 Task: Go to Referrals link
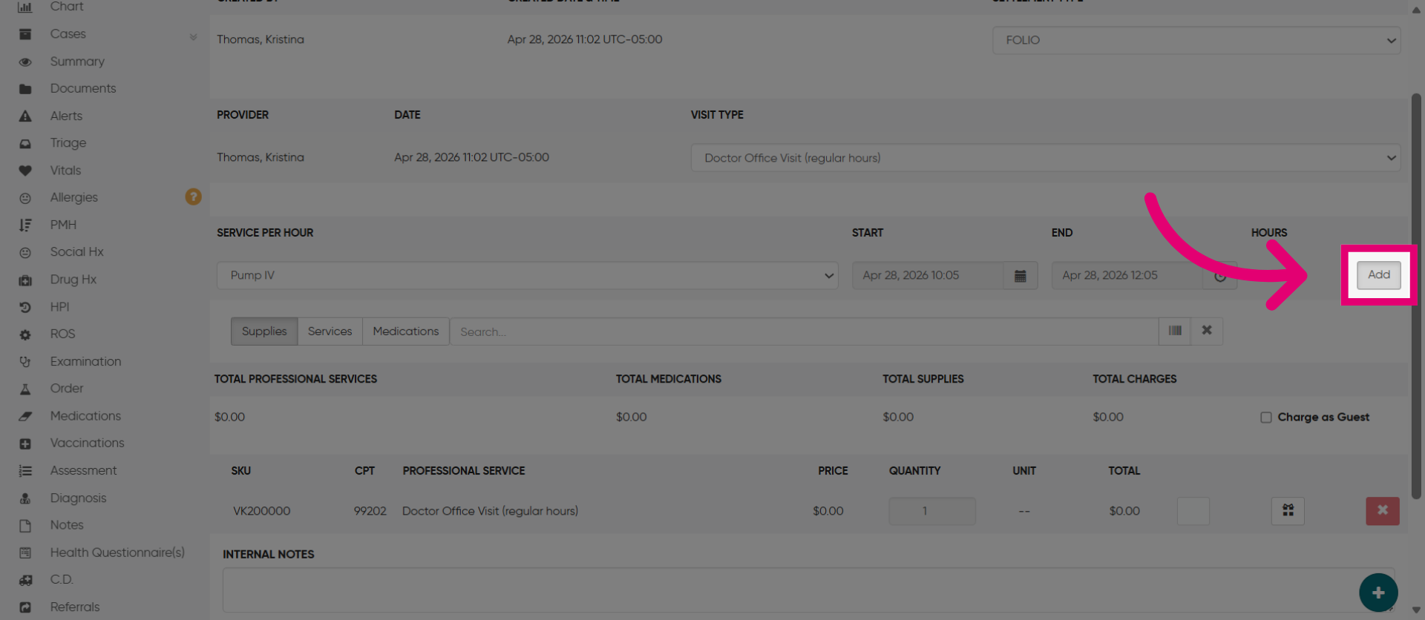pyautogui.click(x=74, y=607)
